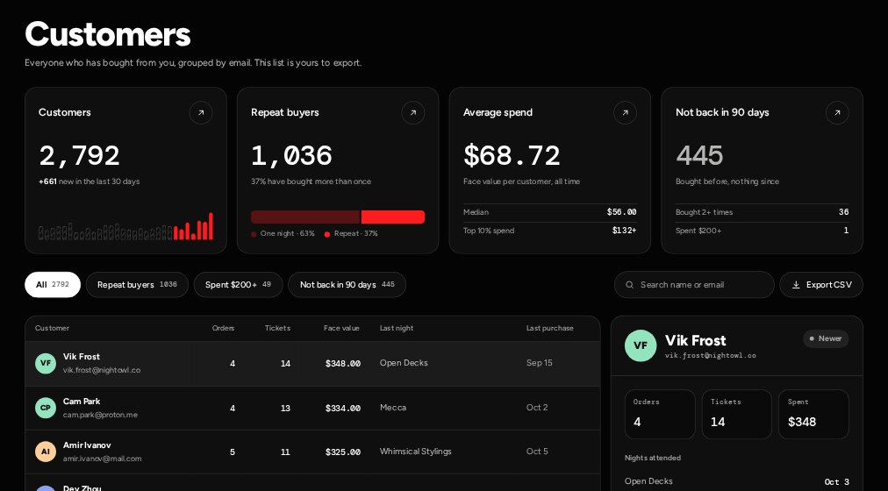Click the Orders stat box in detail panel
Viewport: 888px width, 491px height.
[x=660, y=414]
